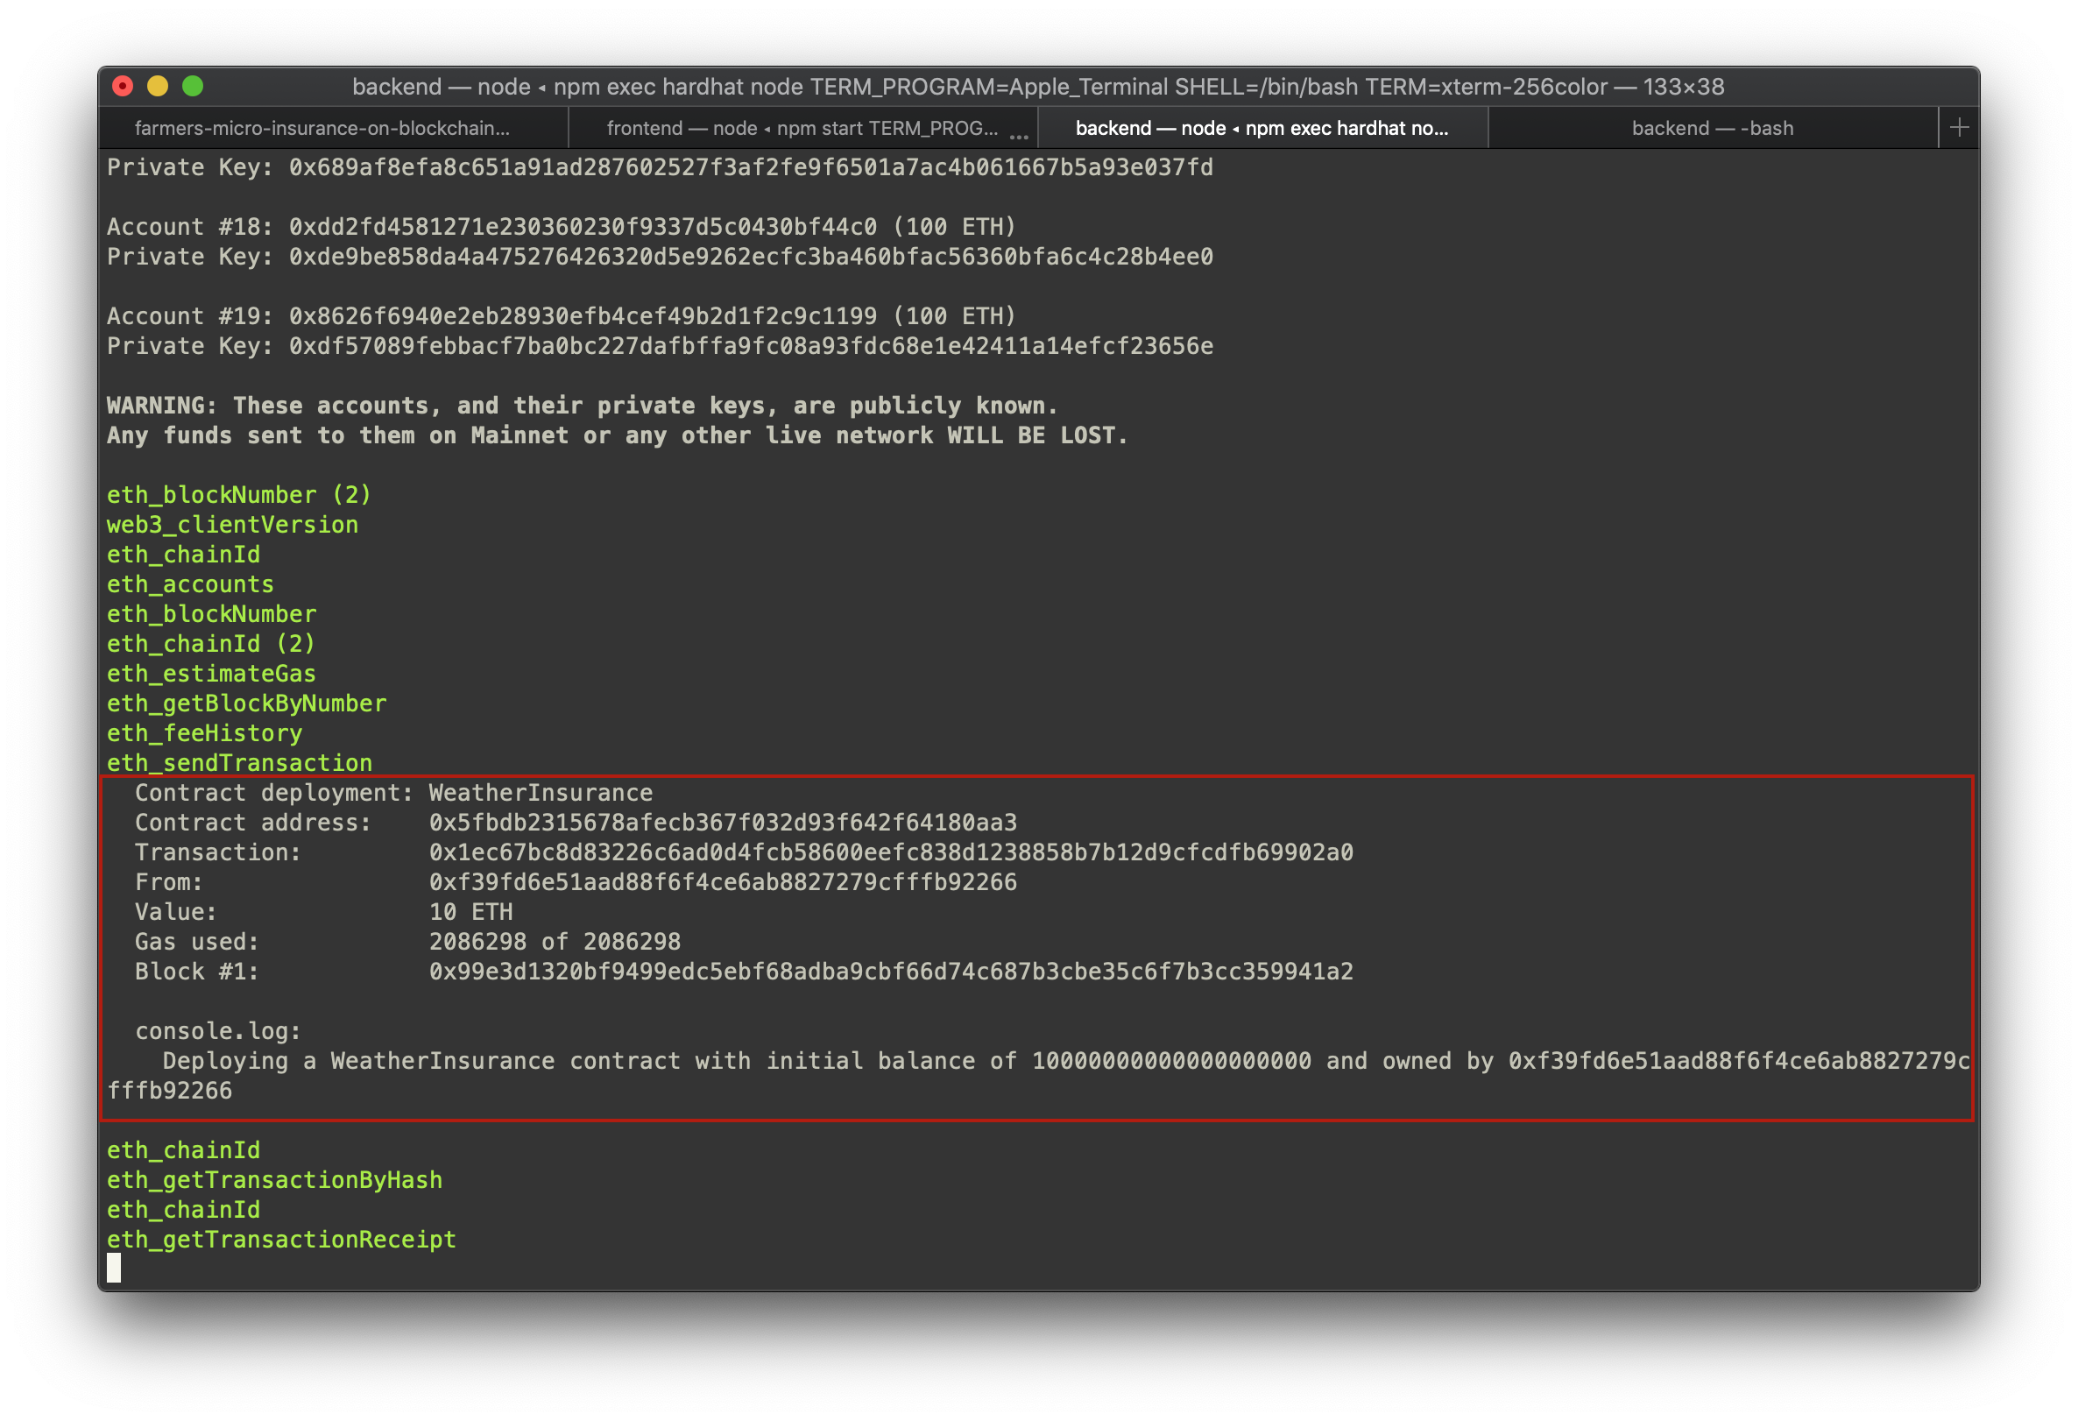The image size is (2078, 1421).
Task: Select the backend npm exec hardhat tab
Action: [1262, 128]
